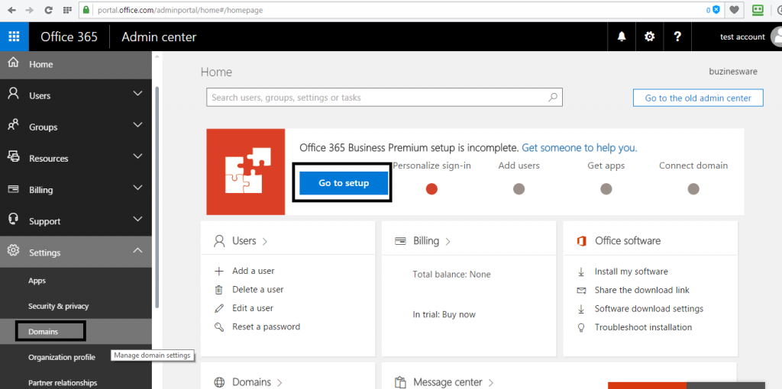Click the Add a user link

pos(254,271)
